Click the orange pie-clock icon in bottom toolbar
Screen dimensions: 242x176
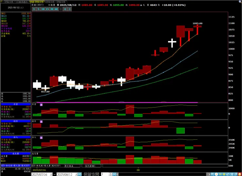tap(216, 174)
